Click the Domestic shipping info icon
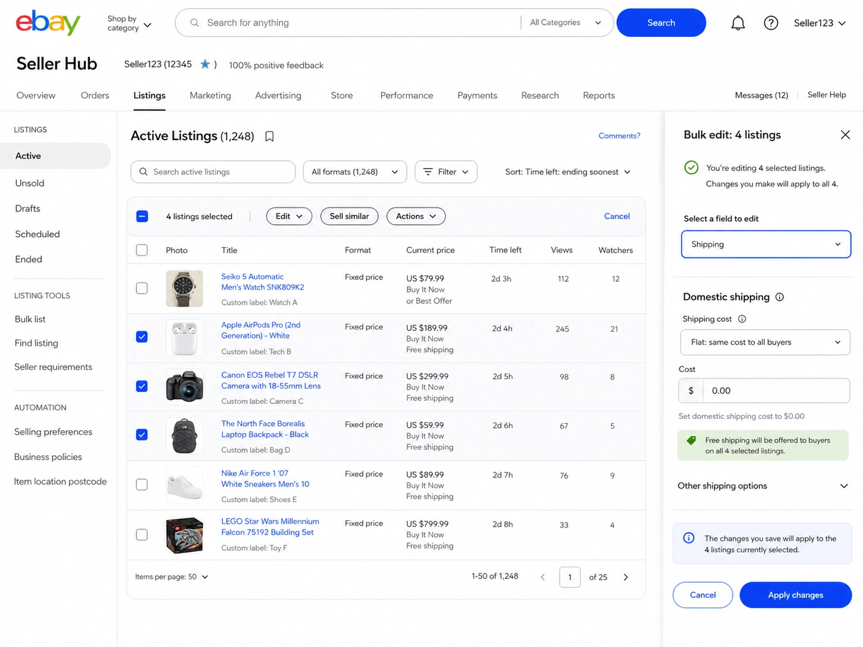 (780, 297)
